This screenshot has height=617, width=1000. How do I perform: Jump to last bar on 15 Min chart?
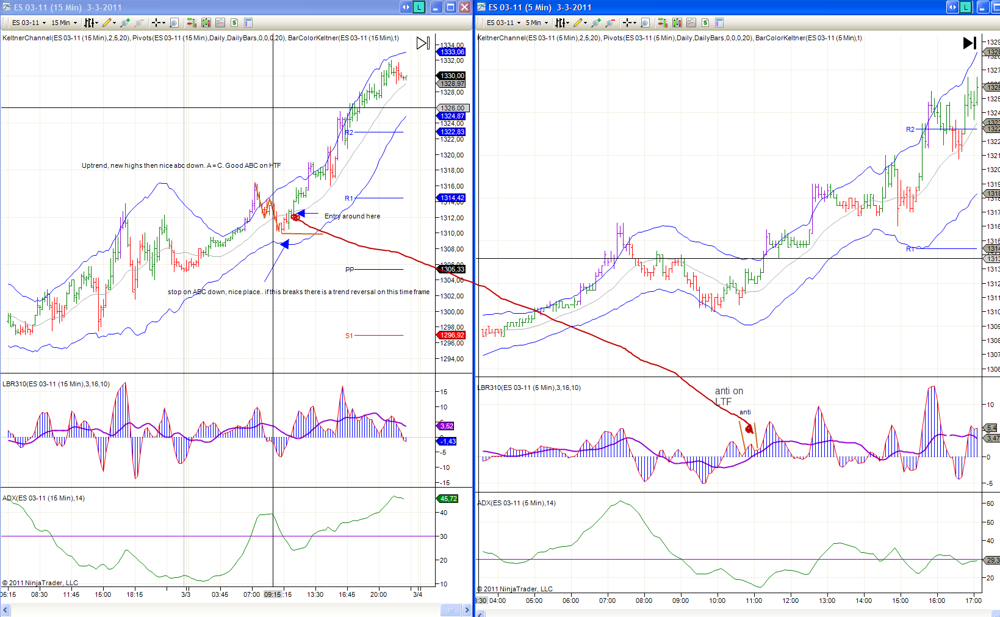pyautogui.click(x=423, y=43)
